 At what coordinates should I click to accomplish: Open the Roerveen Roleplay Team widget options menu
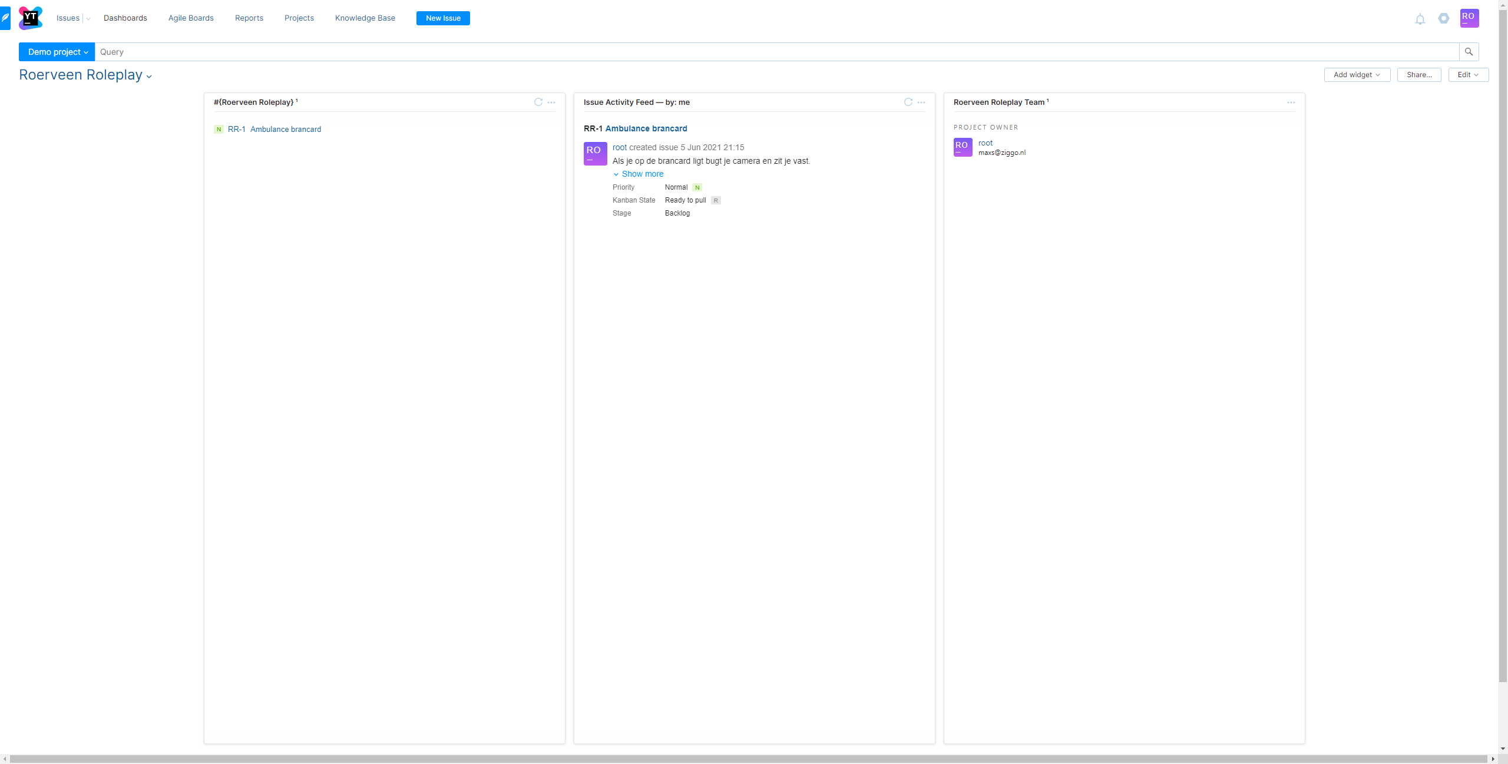pyautogui.click(x=1291, y=102)
